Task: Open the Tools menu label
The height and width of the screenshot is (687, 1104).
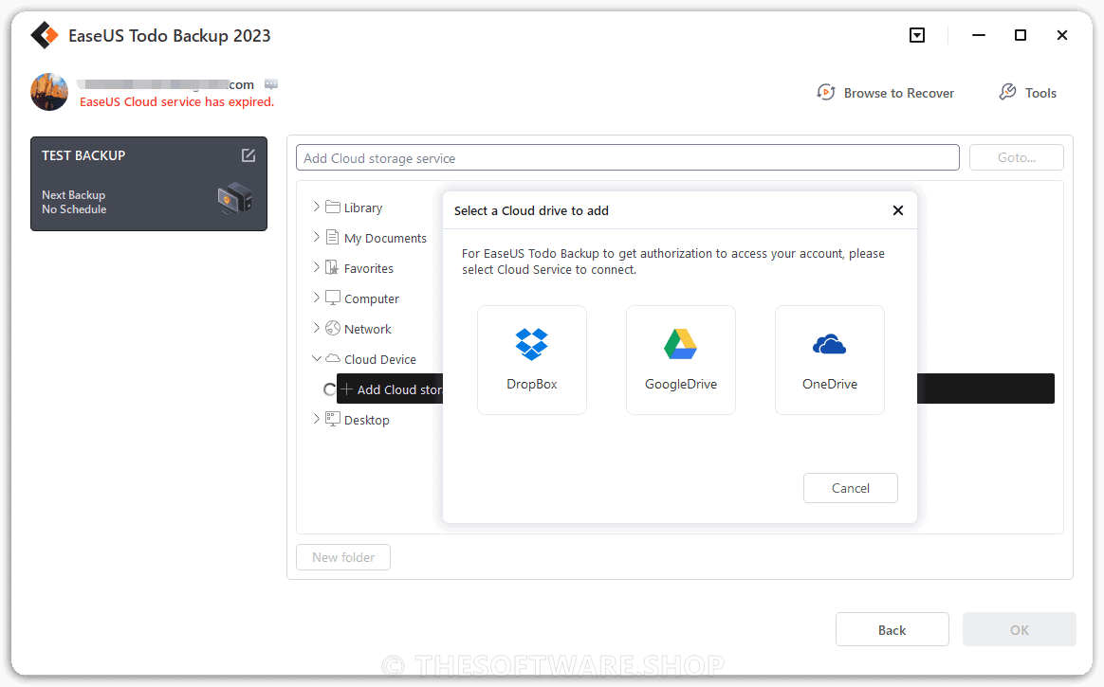Action: [x=1040, y=93]
